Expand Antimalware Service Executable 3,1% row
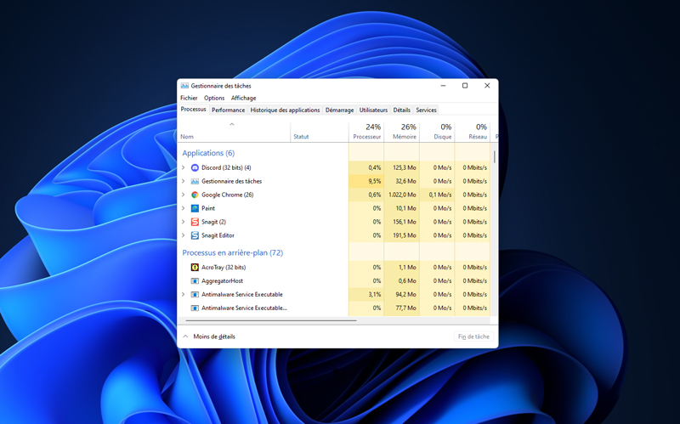This screenshot has height=424, width=680. (183, 294)
